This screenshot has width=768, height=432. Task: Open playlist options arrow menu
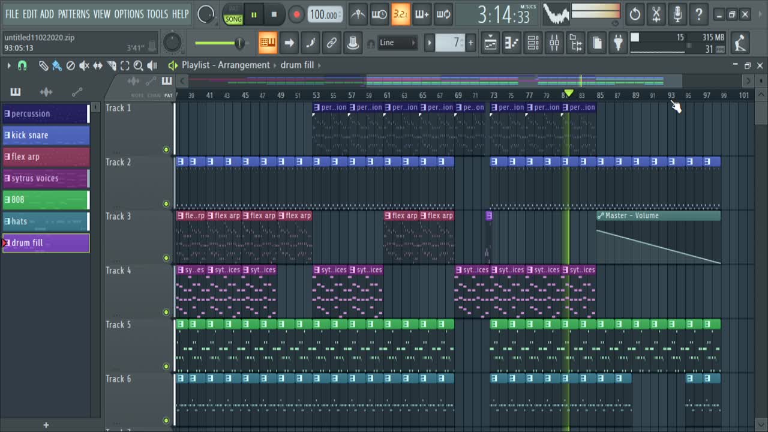tap(8, 65)
